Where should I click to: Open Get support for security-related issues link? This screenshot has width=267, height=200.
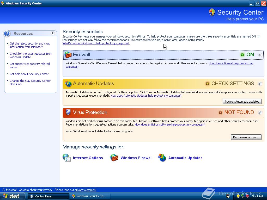30,65
